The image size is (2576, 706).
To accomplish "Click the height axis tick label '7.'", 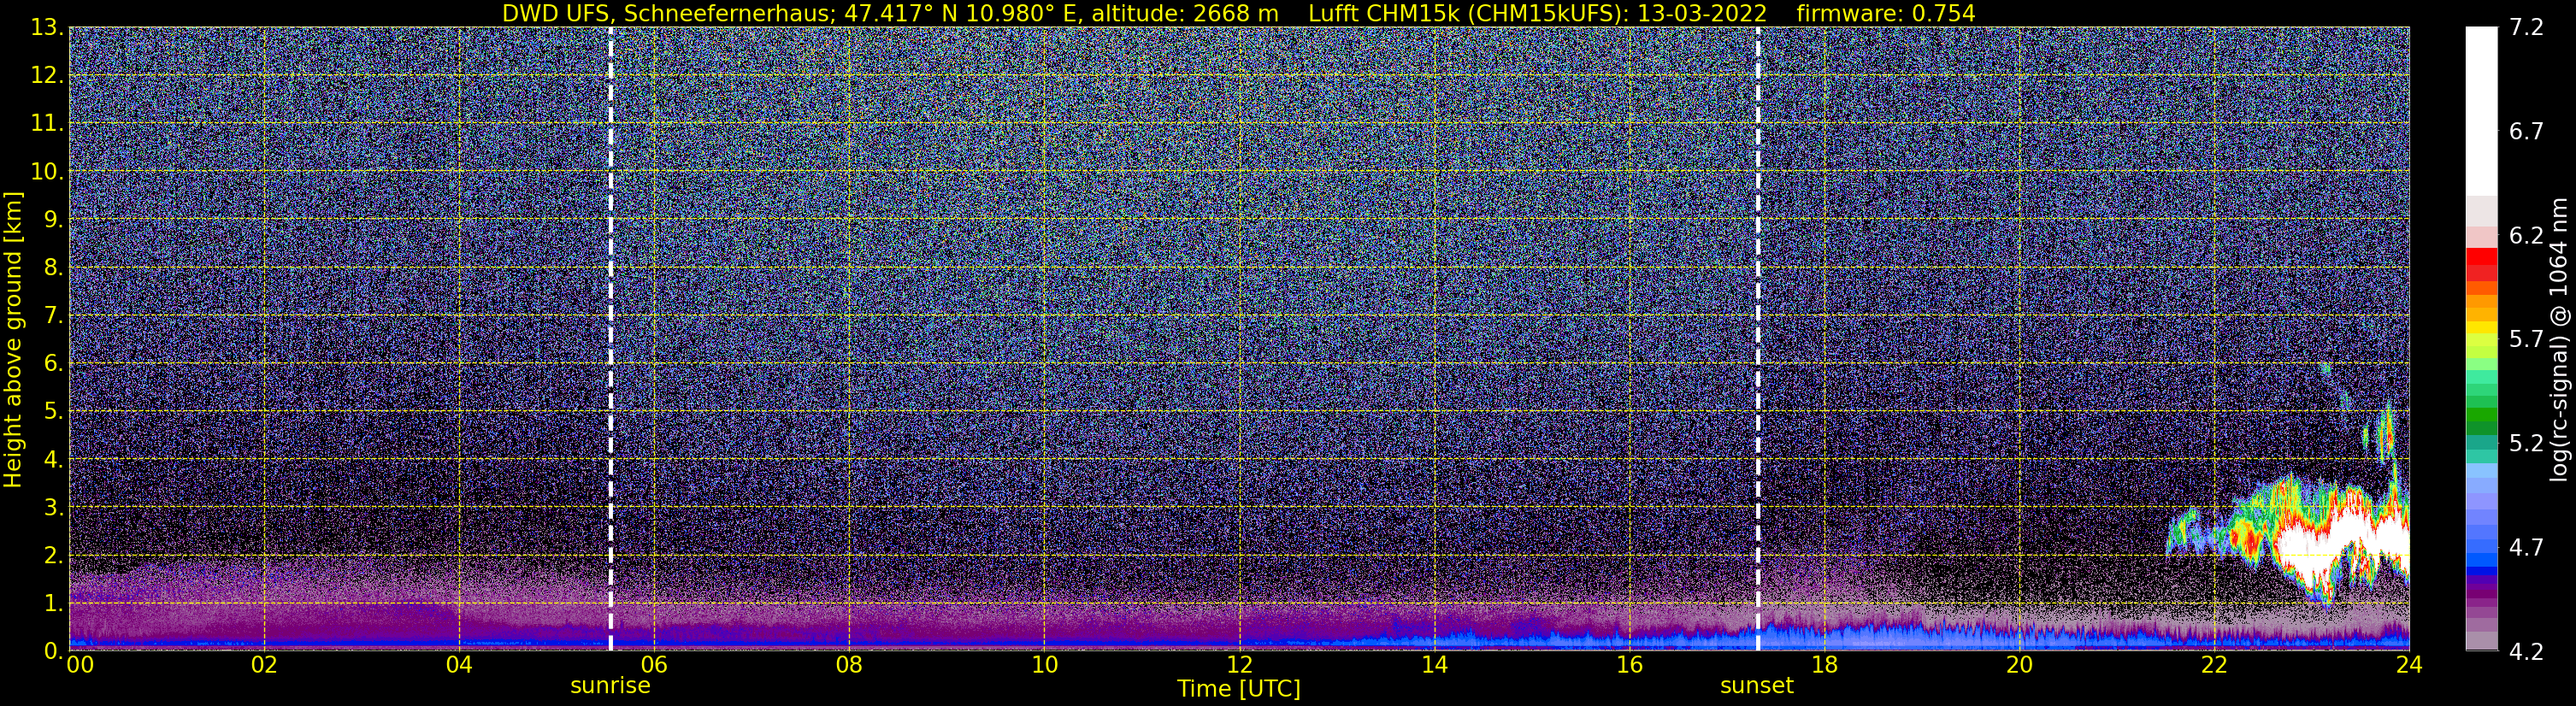I will pos(52,316).
